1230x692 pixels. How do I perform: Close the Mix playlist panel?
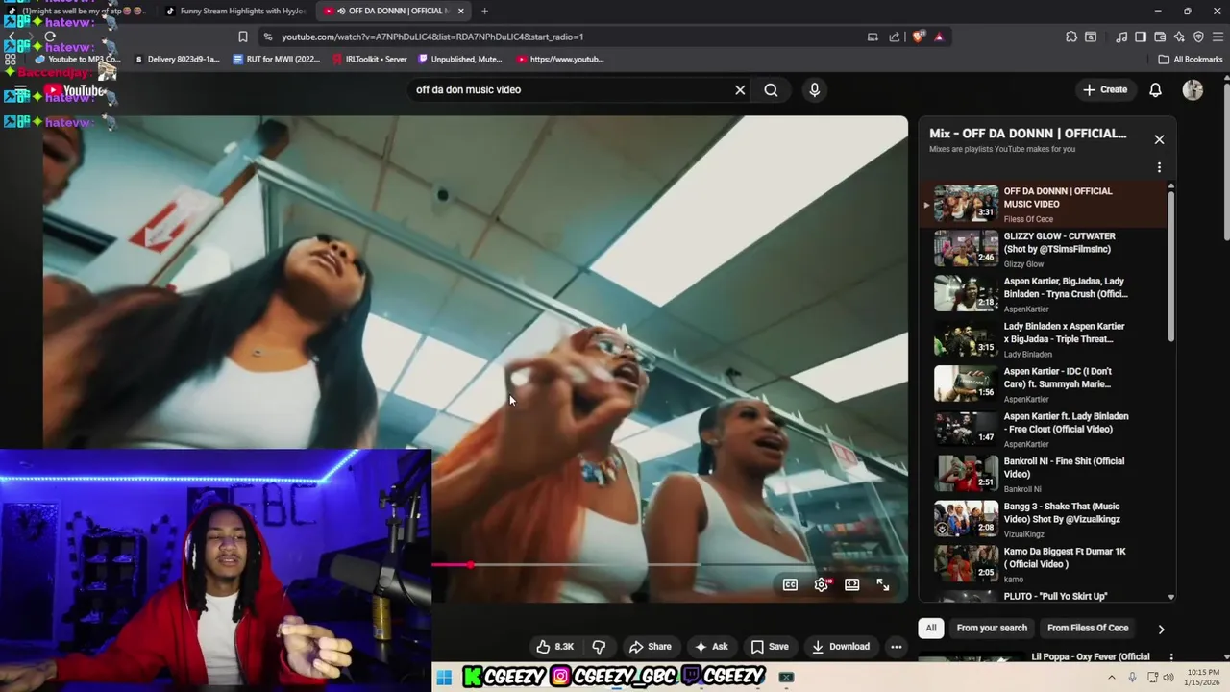[x=1159, y=139]
